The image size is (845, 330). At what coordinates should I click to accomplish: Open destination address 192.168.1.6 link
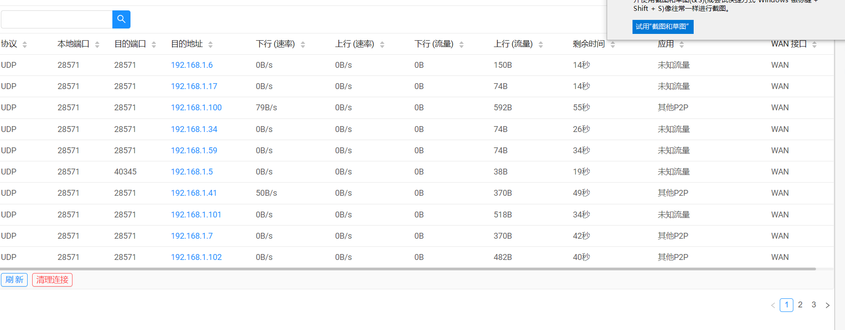[x=192, y=65]
